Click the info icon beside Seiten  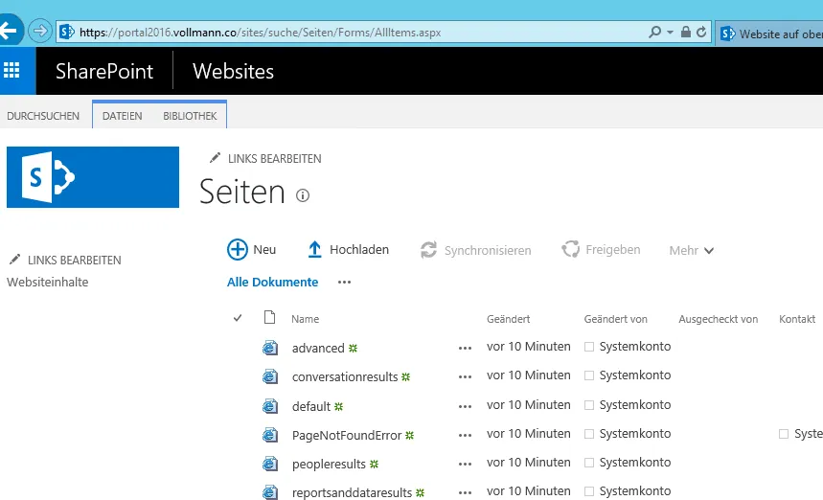point(303,195)
